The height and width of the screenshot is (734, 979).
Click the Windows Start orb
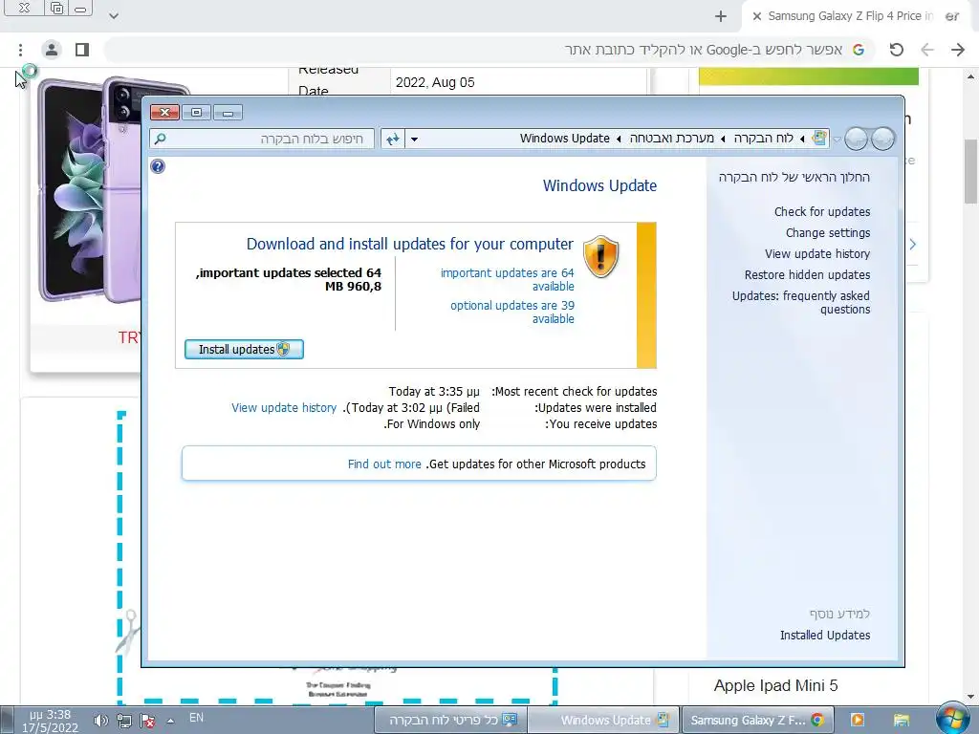coord(953,720)
